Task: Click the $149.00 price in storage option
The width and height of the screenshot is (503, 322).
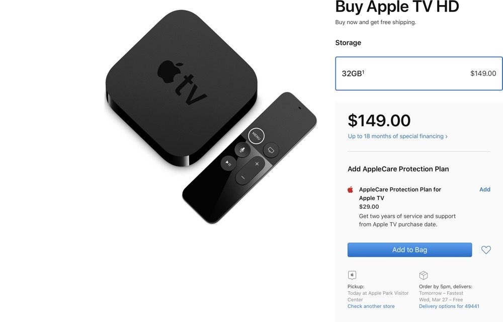Action: click(483, 73)
